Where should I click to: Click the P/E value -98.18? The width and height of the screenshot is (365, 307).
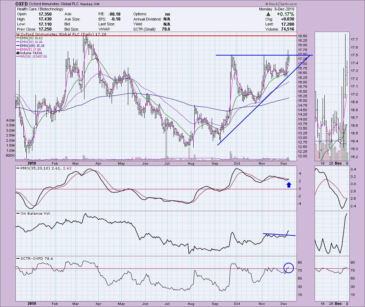114,14
